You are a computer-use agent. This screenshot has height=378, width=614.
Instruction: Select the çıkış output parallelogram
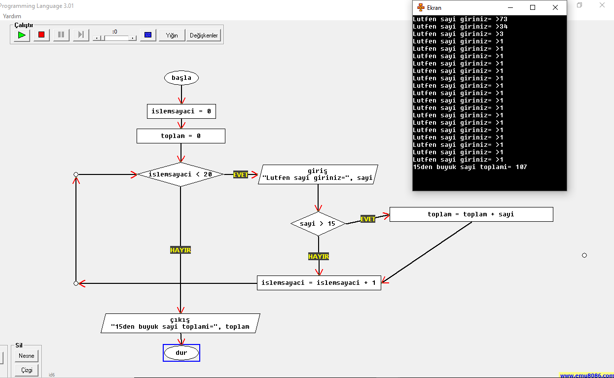pyautogui.click(x=181, y=323)
